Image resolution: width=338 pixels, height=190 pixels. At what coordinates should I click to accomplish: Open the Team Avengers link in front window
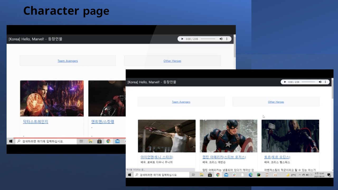point(181,102)
